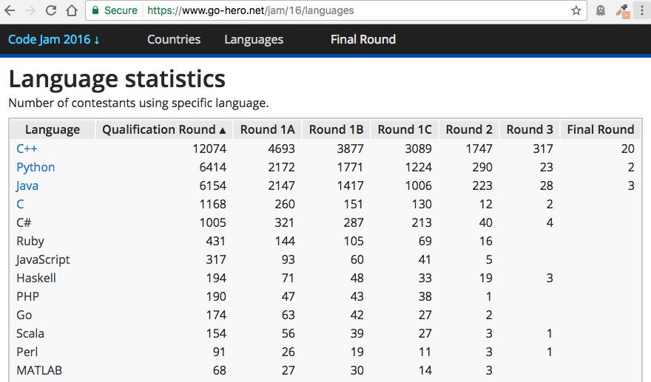Sort table by Language column
Viewport: 651px width, 382px height.
pos(53,129)
